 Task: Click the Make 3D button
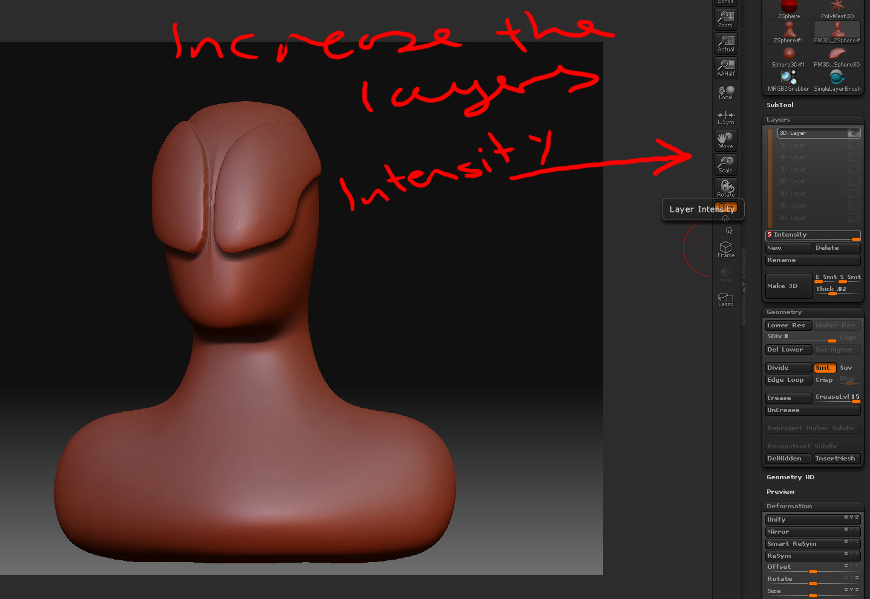point(788,286)
